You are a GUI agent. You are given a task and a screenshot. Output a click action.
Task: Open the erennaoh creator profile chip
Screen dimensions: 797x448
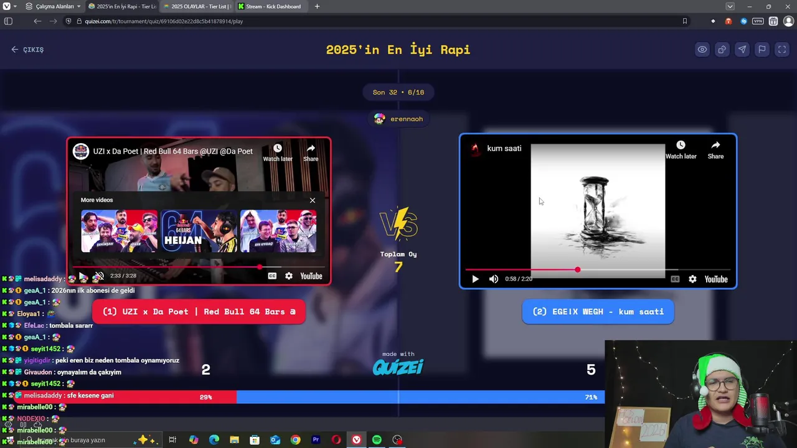(398, 119)
